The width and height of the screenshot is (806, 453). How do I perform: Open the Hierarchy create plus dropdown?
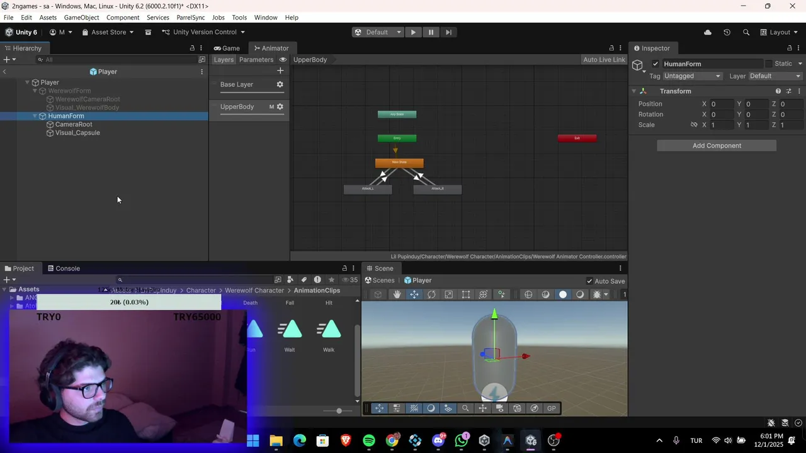click(x=9, y=60)
